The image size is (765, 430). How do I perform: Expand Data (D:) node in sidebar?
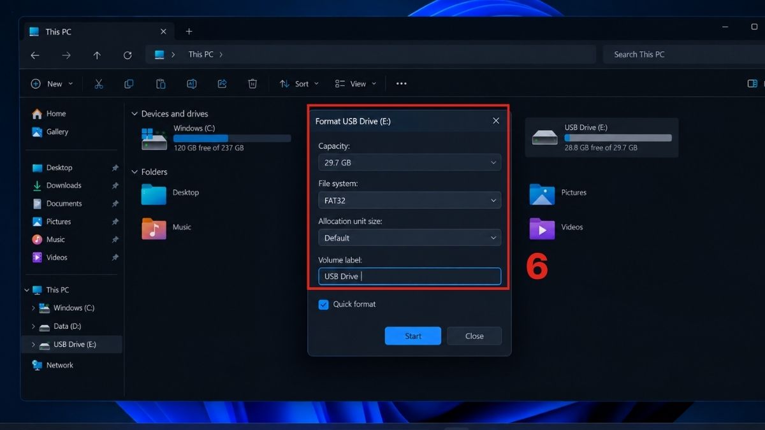[x=33, y=326]
